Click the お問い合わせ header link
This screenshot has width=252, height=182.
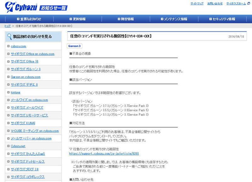(x=215, y=3)
